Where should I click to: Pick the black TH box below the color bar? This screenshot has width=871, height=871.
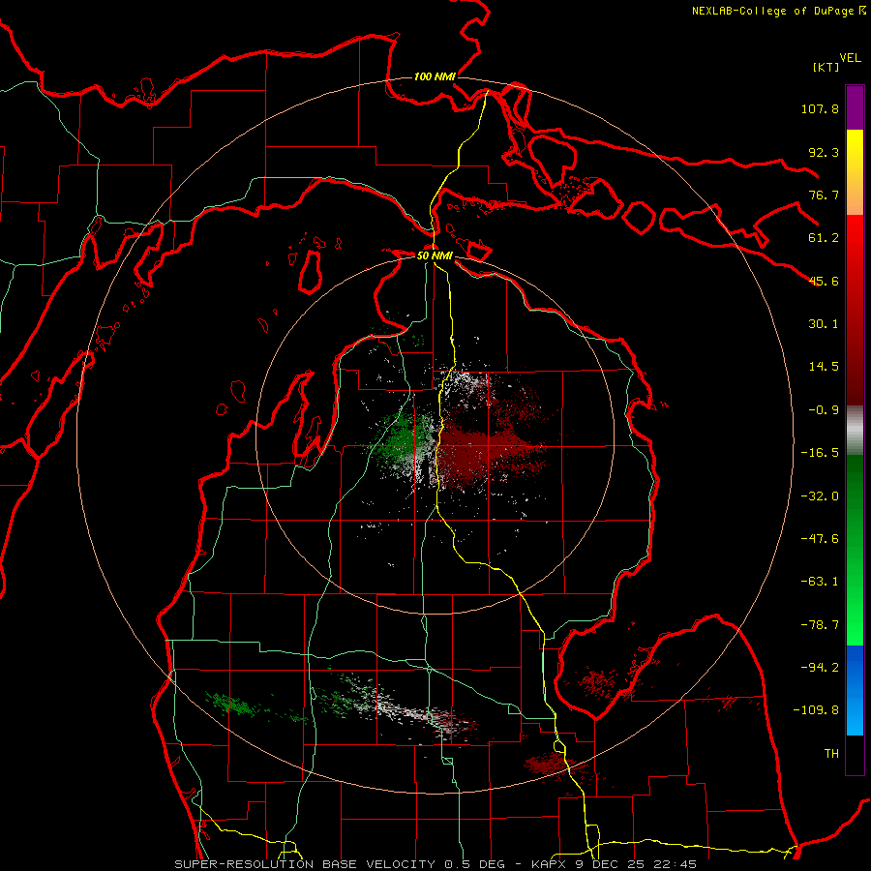pyautogui.click(x=855, y=755)
